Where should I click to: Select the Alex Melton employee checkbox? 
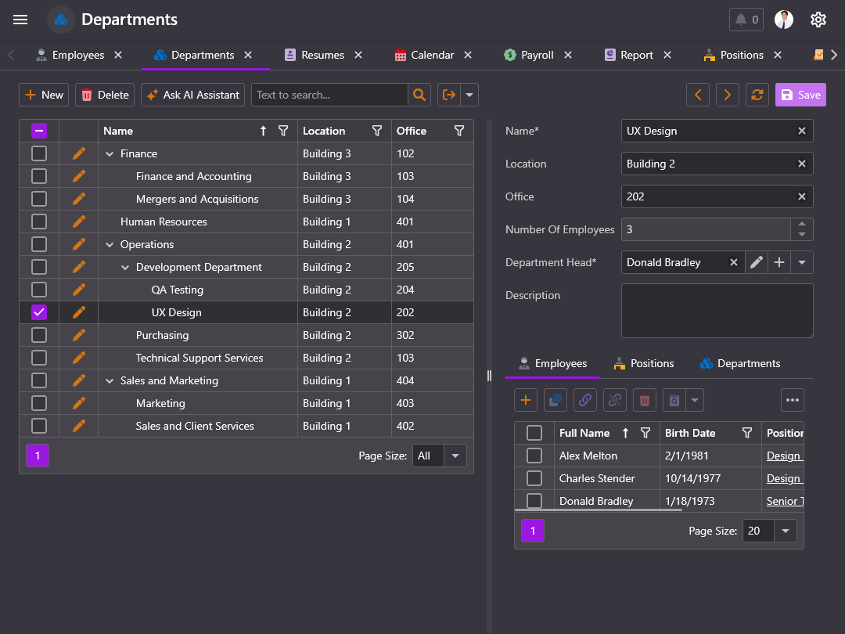[534, 456]
